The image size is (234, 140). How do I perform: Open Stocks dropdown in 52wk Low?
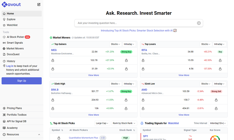(x=206, y=84)
